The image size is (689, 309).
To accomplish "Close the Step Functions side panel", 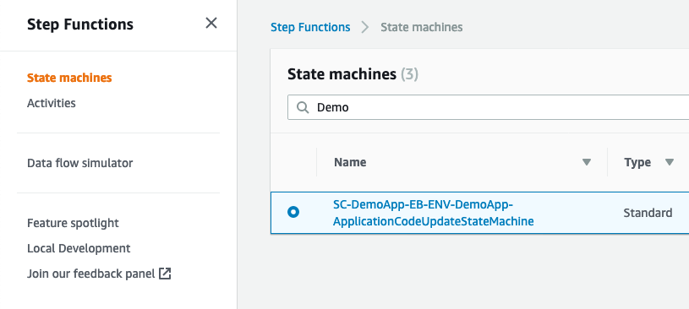I will (211, 24).
